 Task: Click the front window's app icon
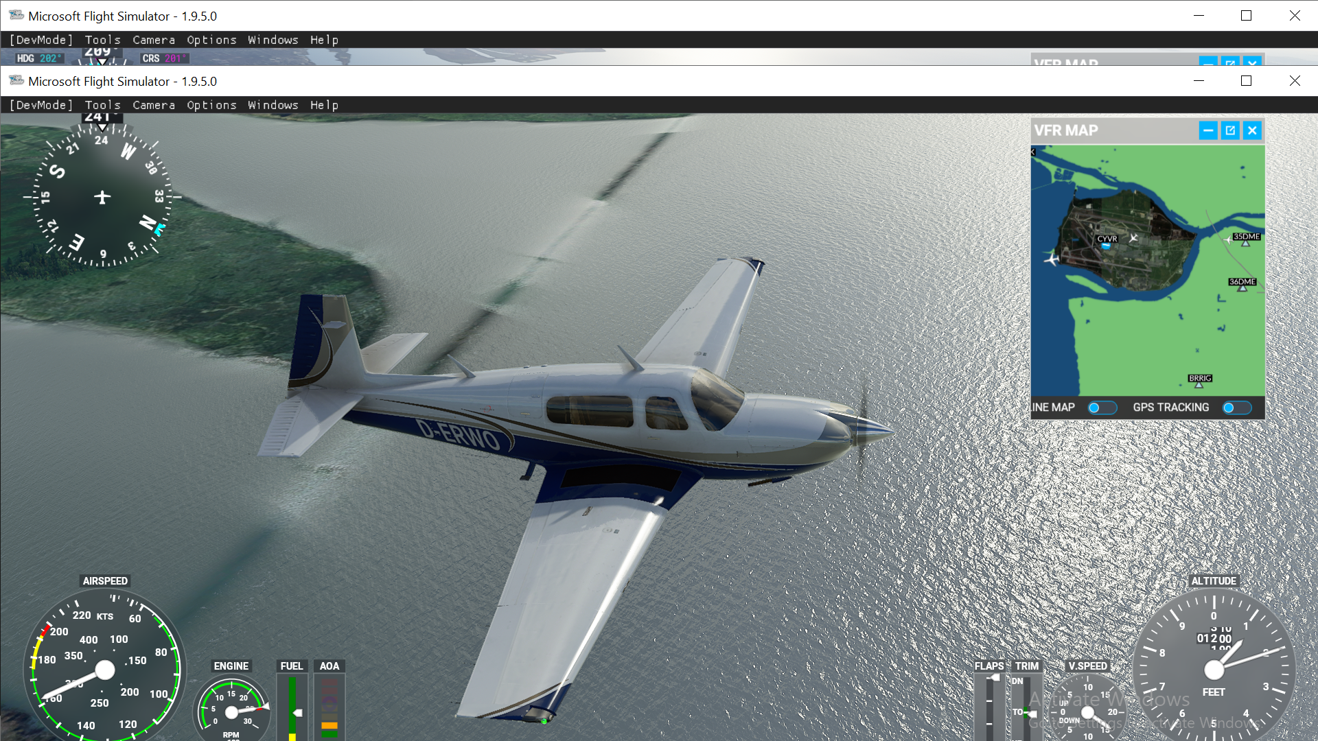pos(16,81)
